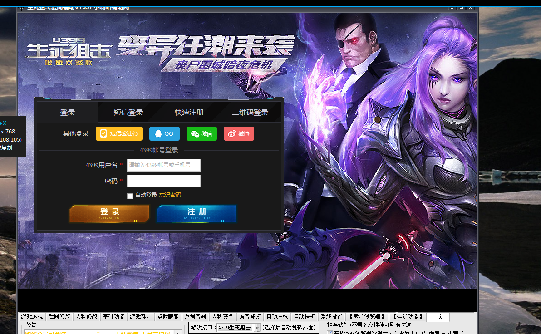The width and height of the screenshot is (541, 334).
Task: Expand the 游戏接口 dropdown arrow
Action: click(257, 328)
